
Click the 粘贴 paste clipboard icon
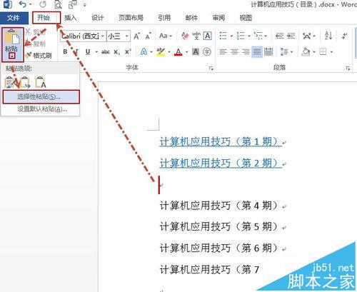(12, 37)
